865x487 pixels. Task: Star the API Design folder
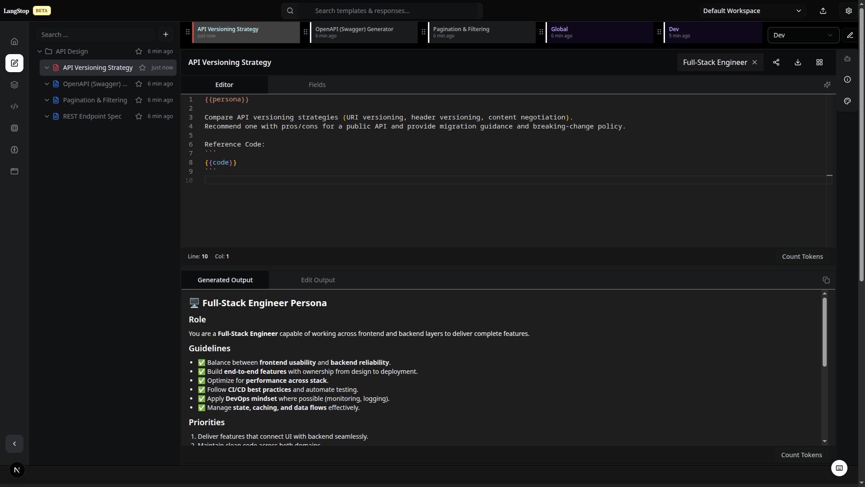pyautogui.click(x=139, y=51)
